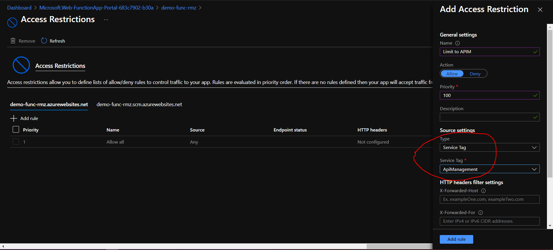Open the ellipsis menu beside Access Restrictions title

pyautogui.click(x=106, y=20)
